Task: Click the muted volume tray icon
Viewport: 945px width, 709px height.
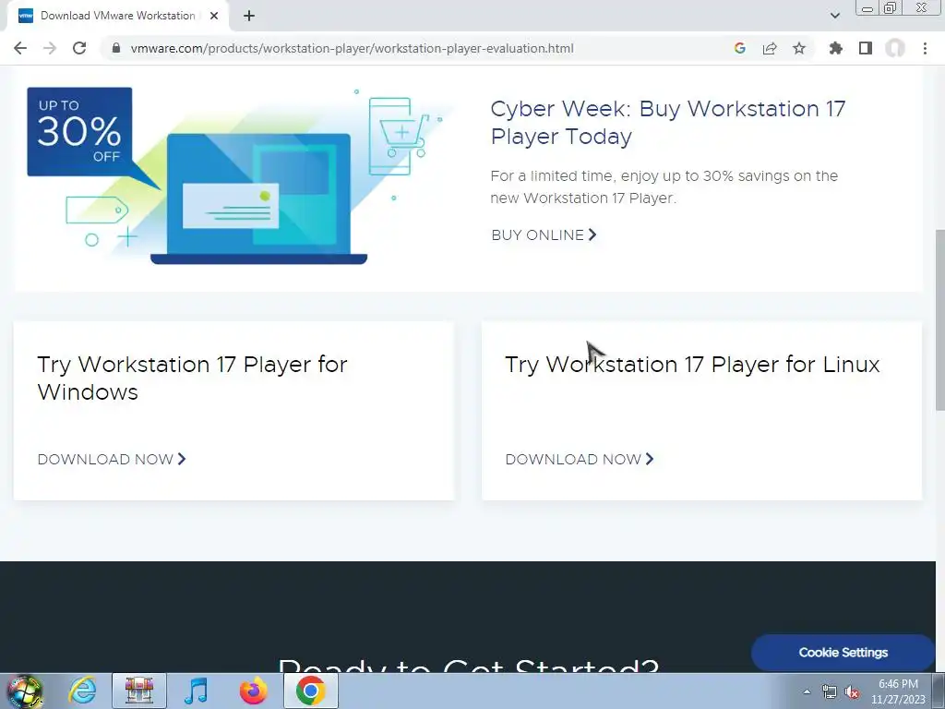Action: pyautogui.click(x=852, y=692)
